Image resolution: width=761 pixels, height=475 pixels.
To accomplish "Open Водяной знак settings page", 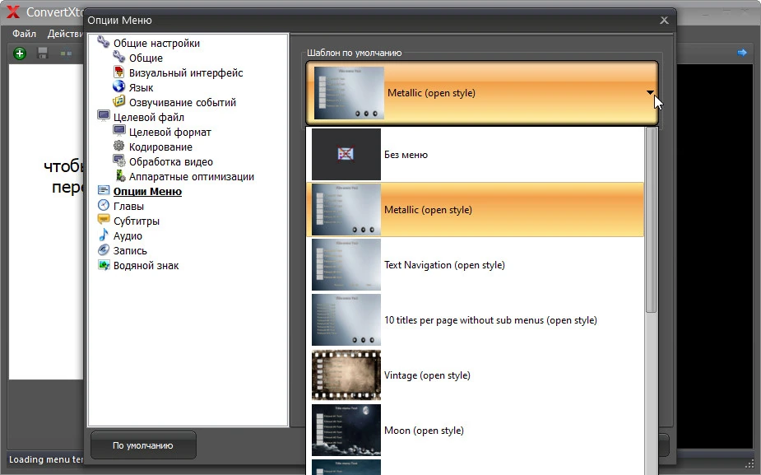I will pyautogui.click(x=146, y=266).
